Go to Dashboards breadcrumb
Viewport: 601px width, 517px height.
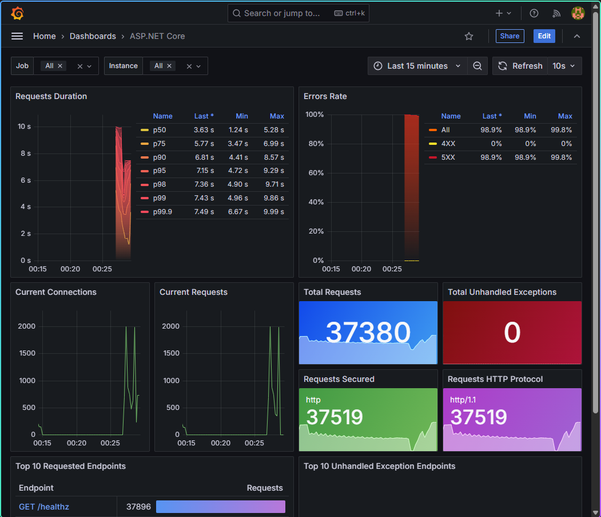[x=93, y=36]
